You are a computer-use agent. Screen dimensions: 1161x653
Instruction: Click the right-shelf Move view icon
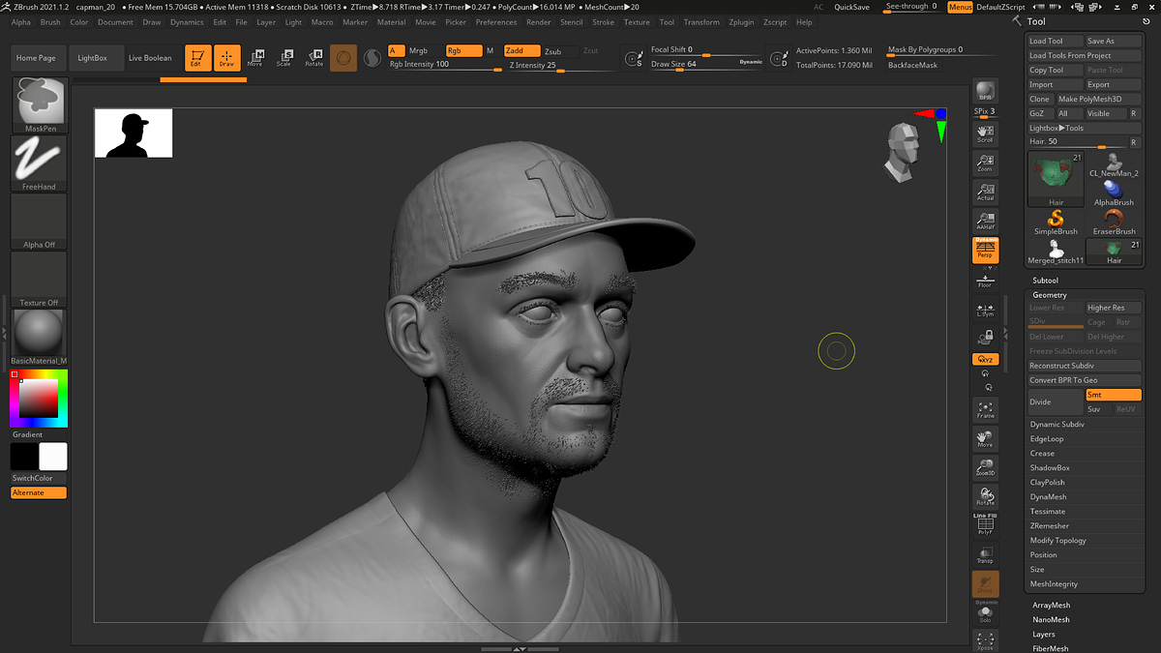pos(985,439)
